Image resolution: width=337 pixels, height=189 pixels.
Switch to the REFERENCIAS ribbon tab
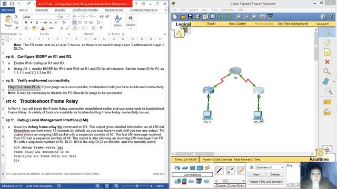tap(114, 10)
